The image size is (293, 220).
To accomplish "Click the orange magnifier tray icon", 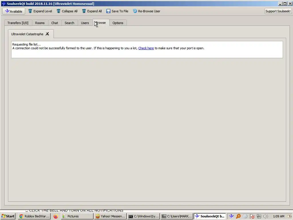I will pyautogui.click(x=238, y=216).
